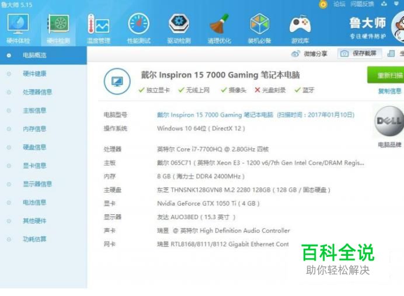Click the Nvidia GeForce GTX 1050 Ti value
This screenshot has width=404, height=296.
click(208, 204)
